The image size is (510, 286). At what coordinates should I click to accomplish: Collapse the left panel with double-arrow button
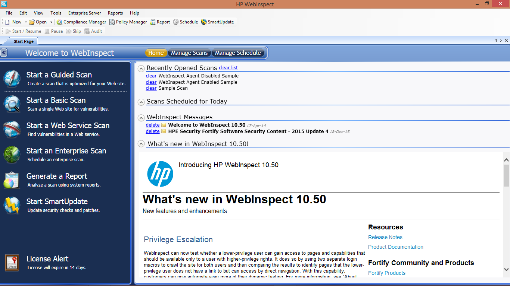pos(4,53)
